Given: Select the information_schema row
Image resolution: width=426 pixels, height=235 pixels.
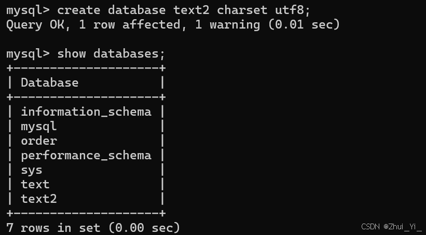Looking at the screenshot, I should tap(86, 112).
